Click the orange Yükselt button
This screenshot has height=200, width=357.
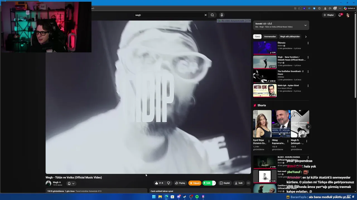pyautogui.click(x=195, y=183)
